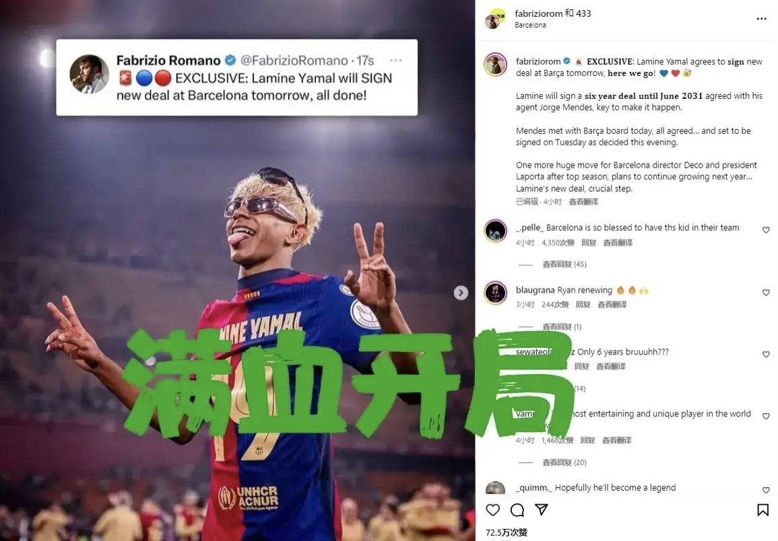778x541 pixels.
Task: Like the _quimm._ comment
Action: (766, 490)
